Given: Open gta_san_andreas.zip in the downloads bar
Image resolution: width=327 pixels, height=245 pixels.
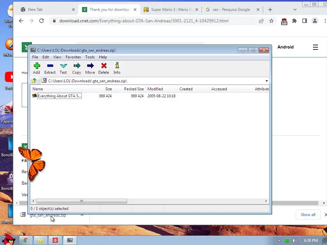Looking at the screenshot, I should coord(48,215).
